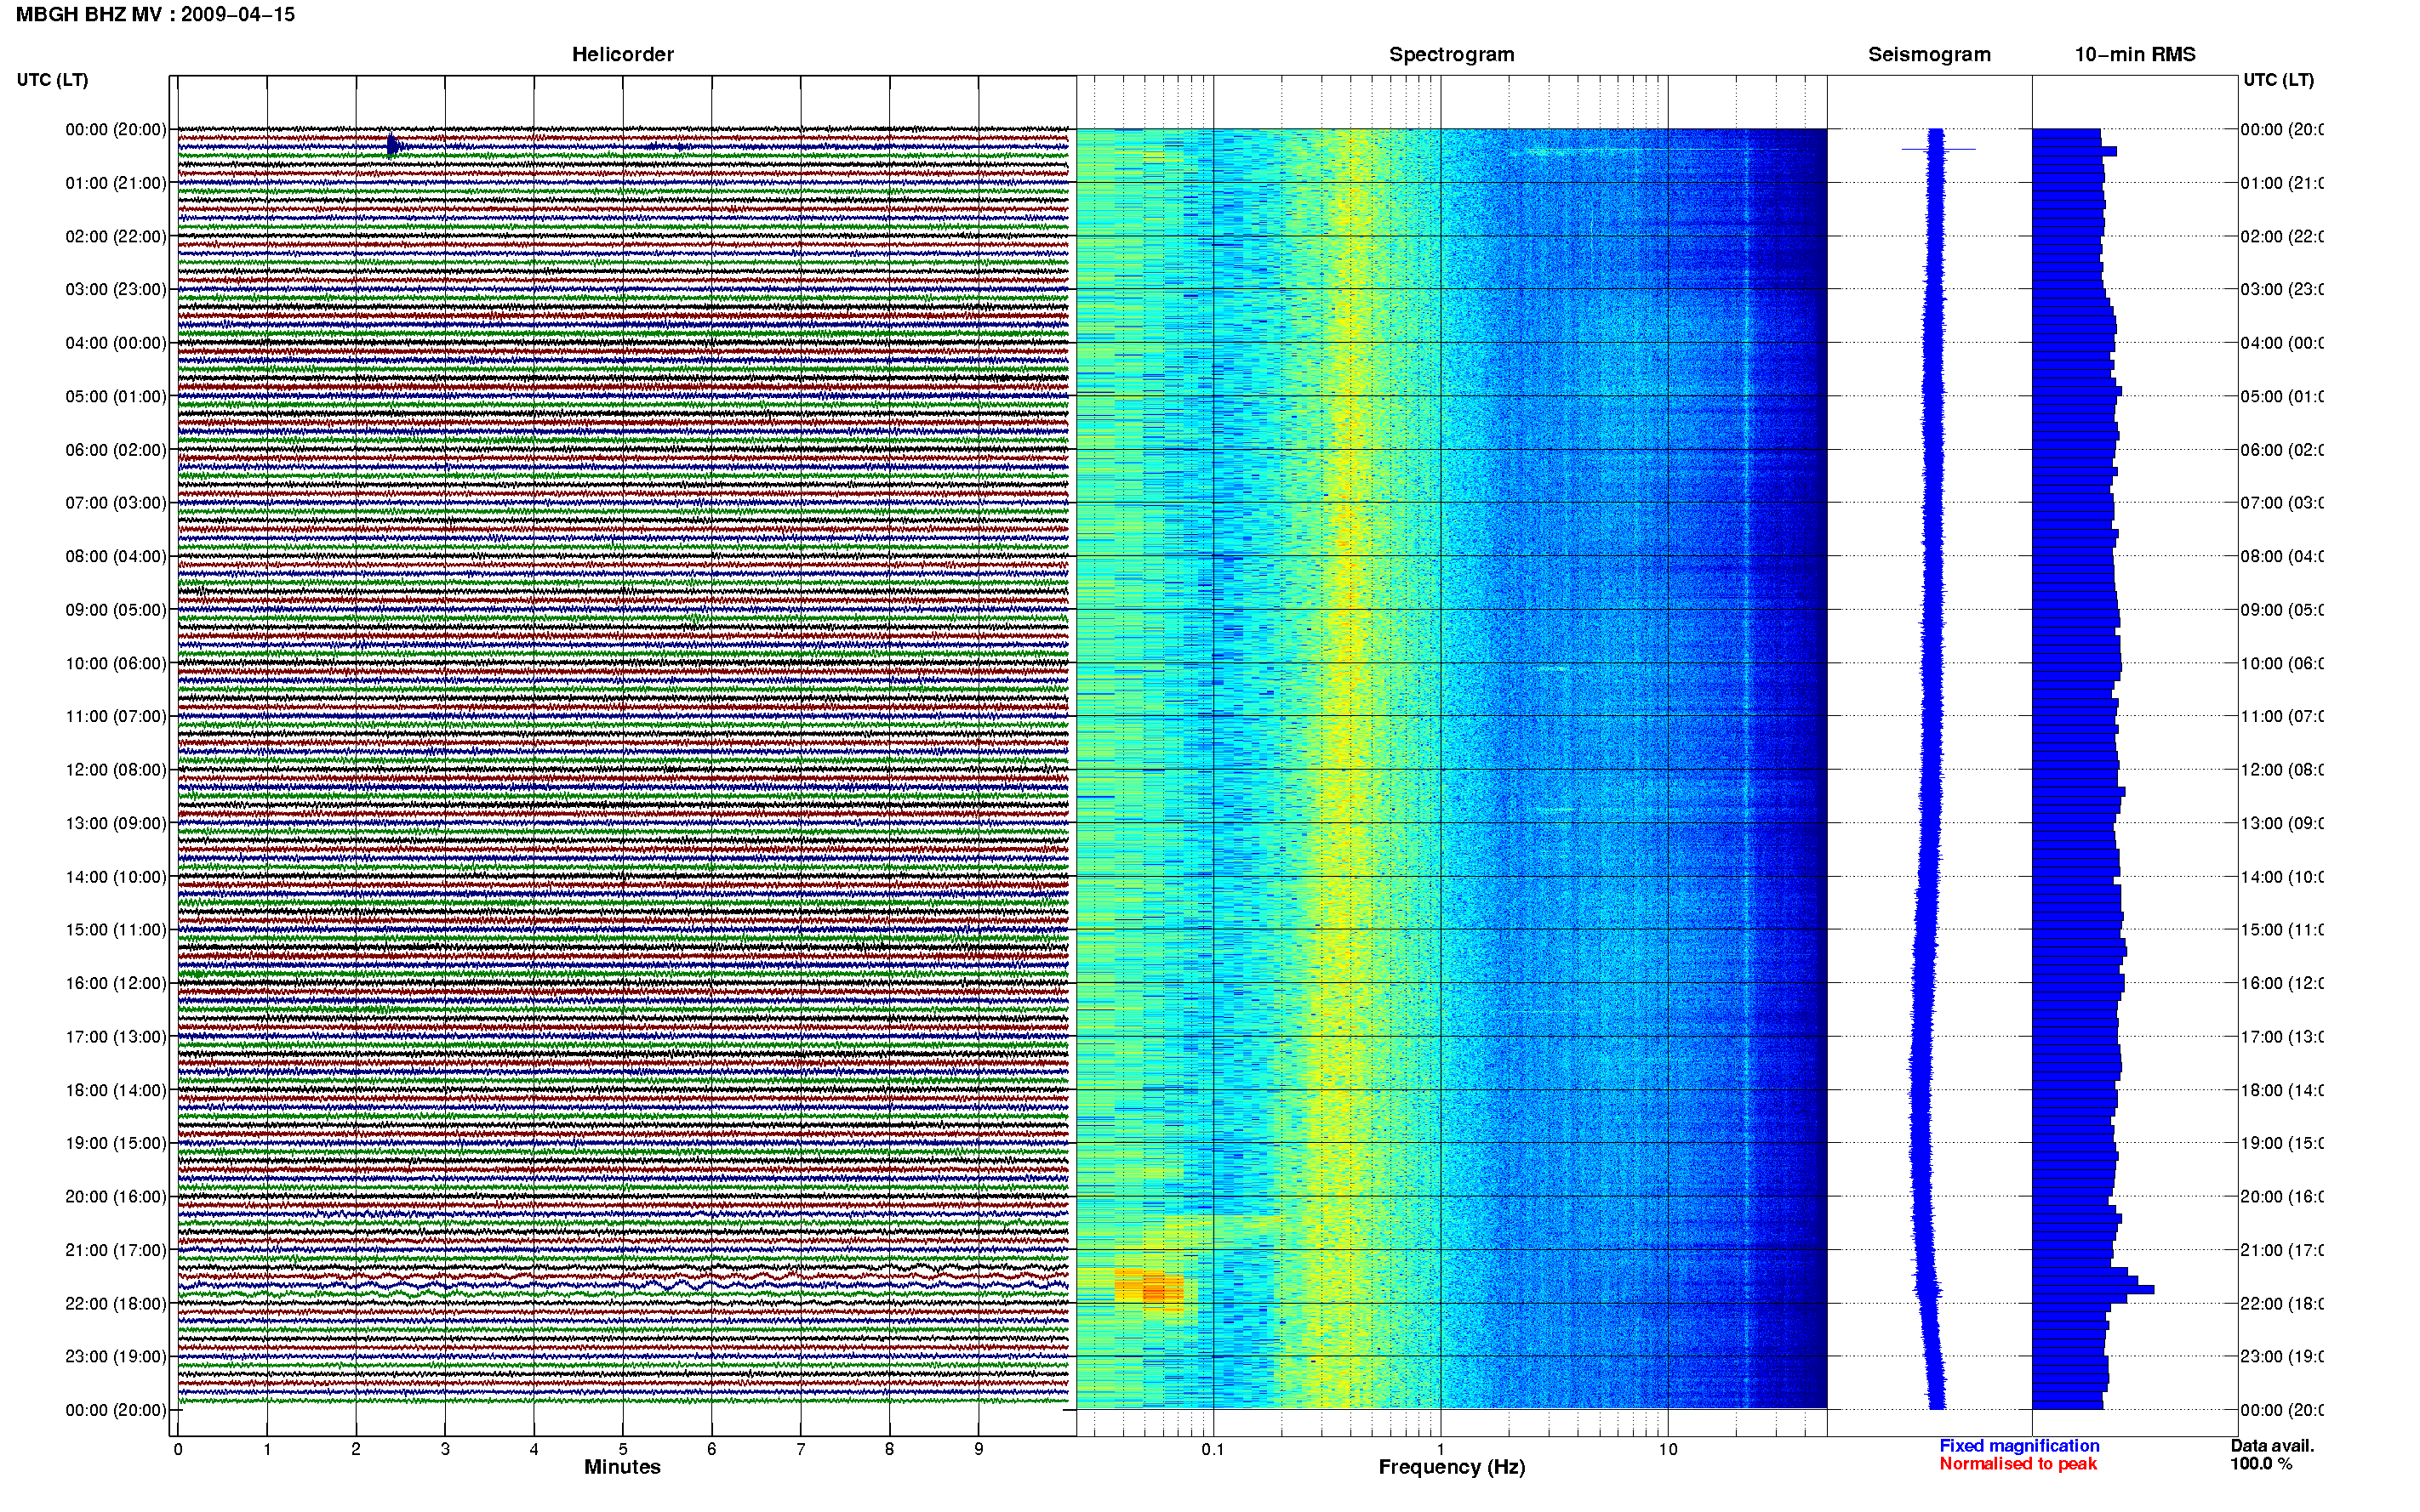Click the right-side 22:00 time label
The image size is (2420, 1512).
[2281, 1303]
